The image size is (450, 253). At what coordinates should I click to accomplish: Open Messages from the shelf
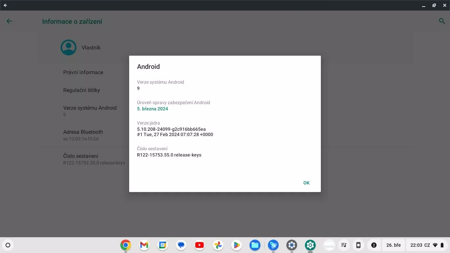pyautogui.click(x=181, y=245)
